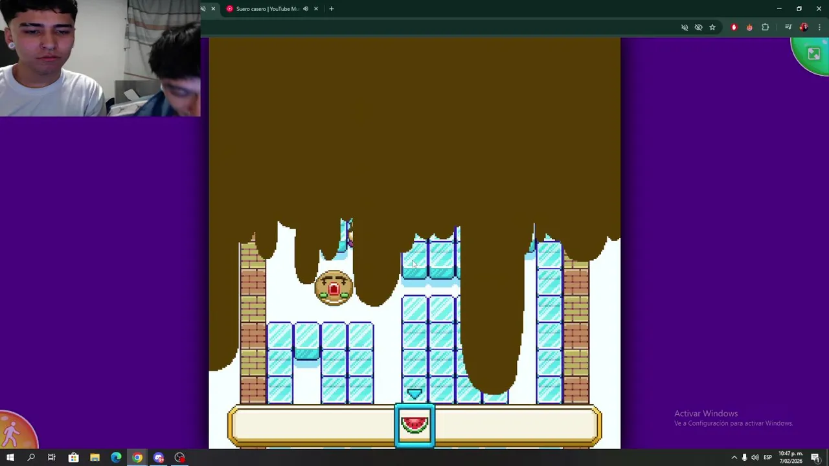Open the flame extension icon

point(749,27)
